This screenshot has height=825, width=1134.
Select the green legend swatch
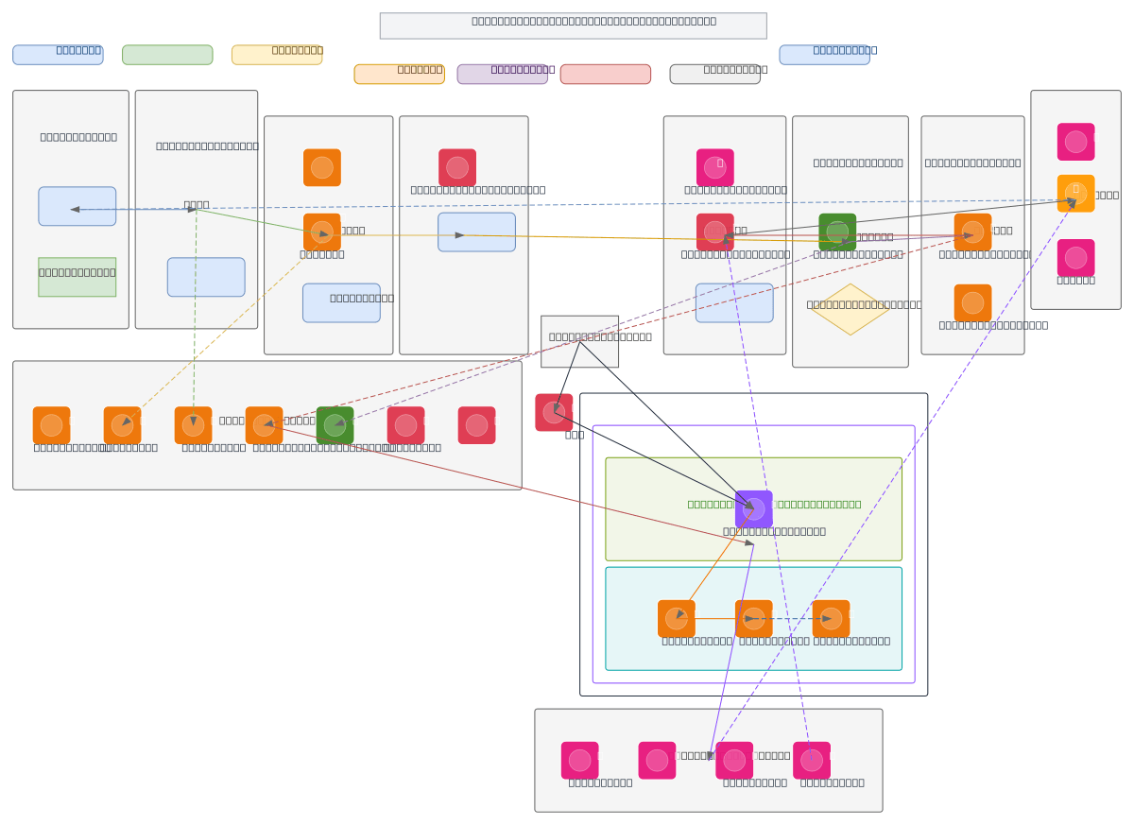click(x=167, y=55)
